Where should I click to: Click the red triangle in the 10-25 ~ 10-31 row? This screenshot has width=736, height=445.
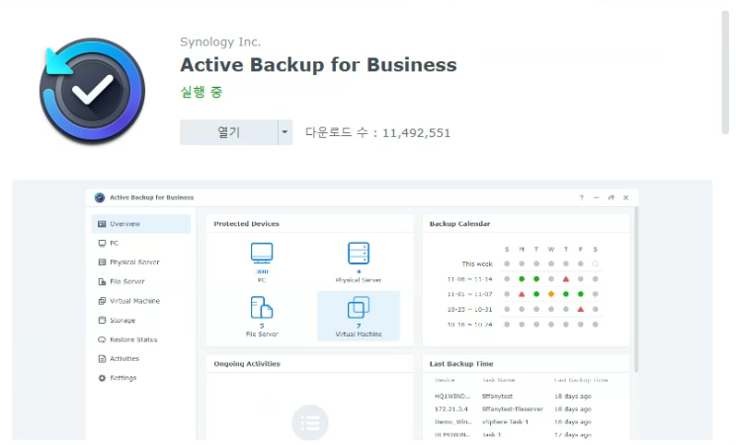581,309
